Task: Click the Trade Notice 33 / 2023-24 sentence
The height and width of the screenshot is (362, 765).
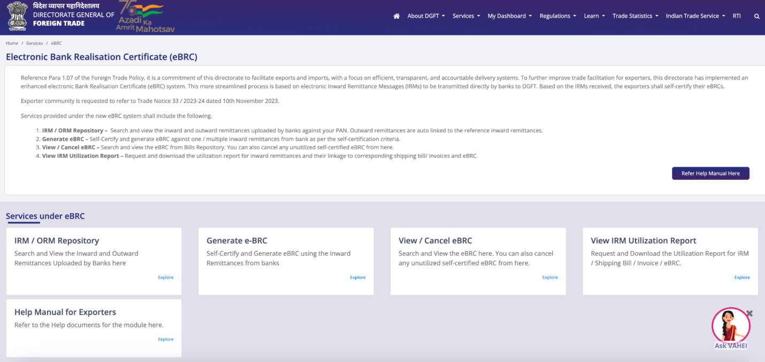Action: [150, 101]
